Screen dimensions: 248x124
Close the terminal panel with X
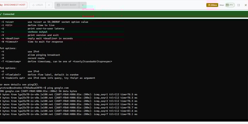[246, 5]
